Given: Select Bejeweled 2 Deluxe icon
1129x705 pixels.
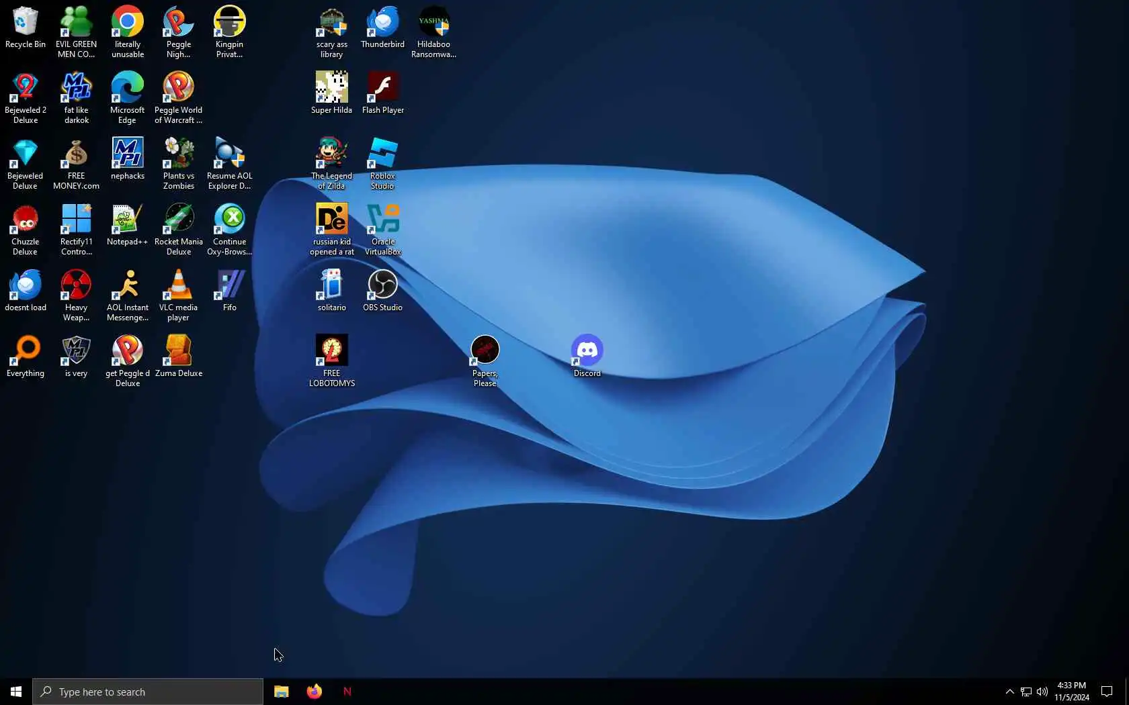Looking at the screenshot, I should 25,97.
